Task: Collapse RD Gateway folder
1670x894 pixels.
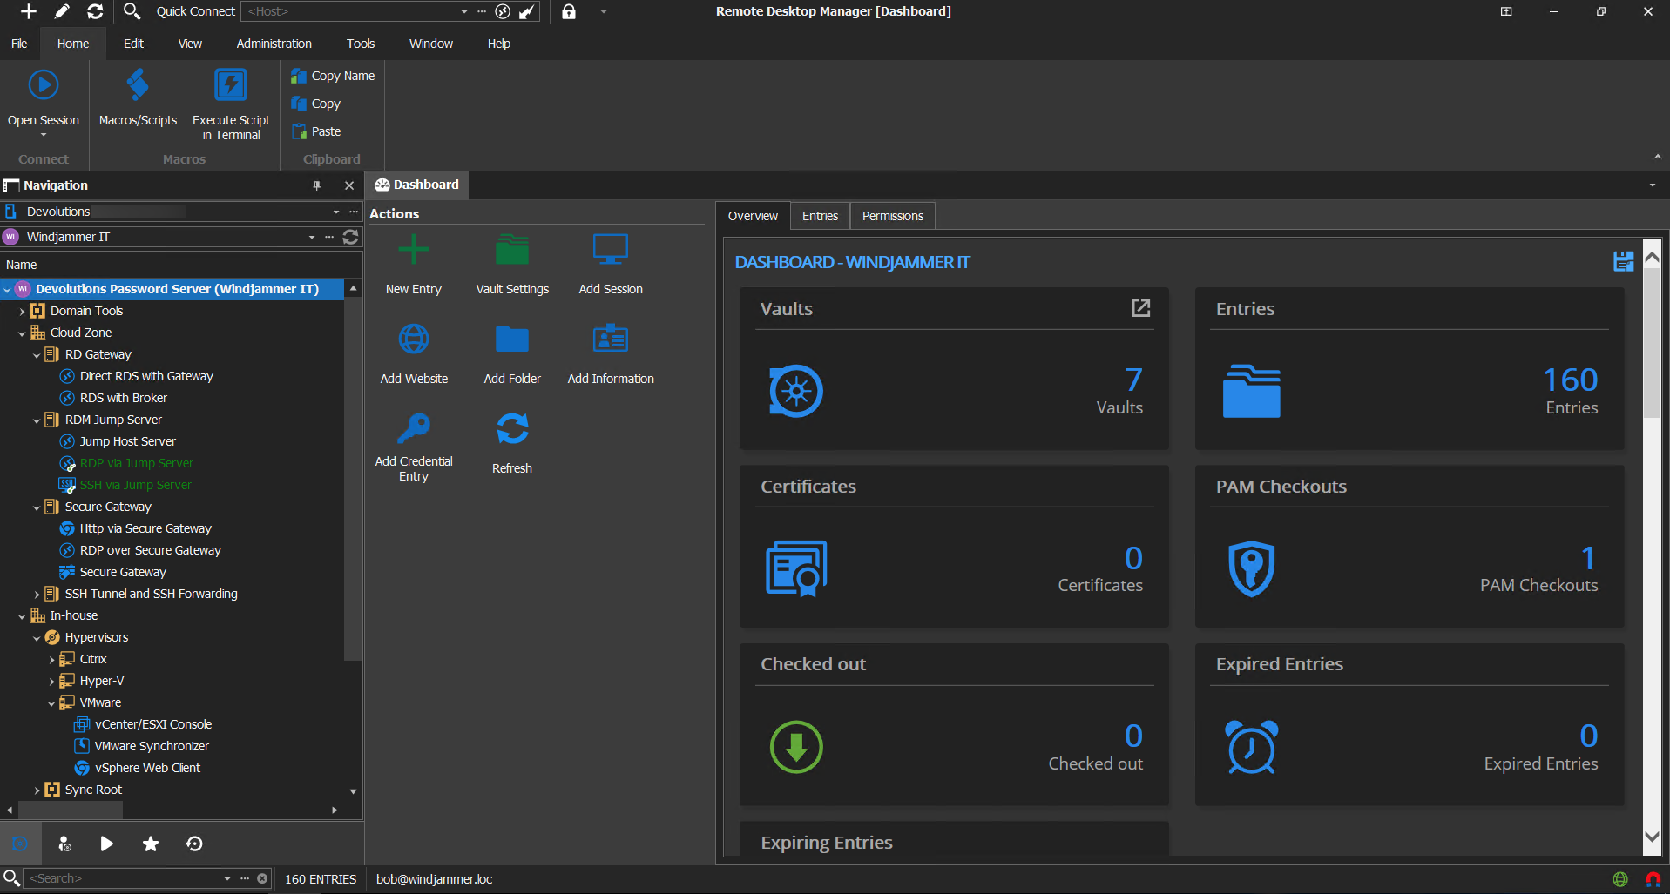Action: click(37, 355)
